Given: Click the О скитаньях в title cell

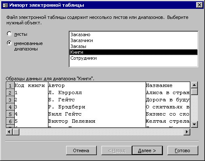Looking at the screenshot, I should pos(168,107).
